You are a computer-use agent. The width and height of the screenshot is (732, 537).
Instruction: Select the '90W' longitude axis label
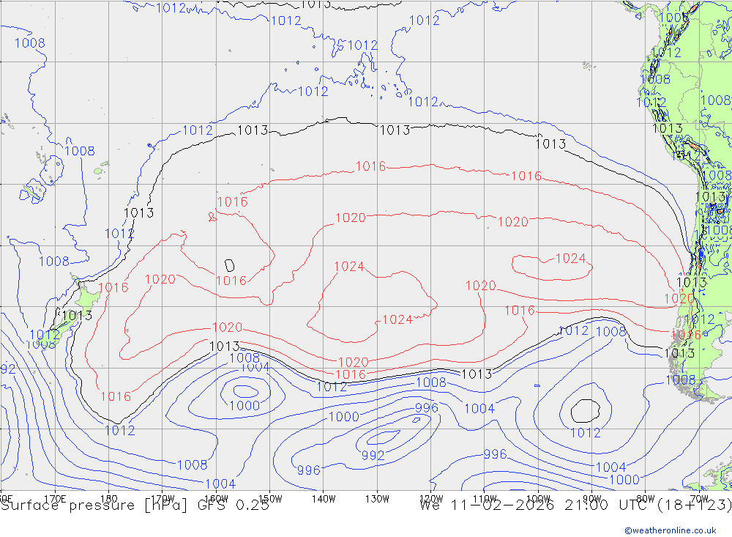[x=592, y=498]
